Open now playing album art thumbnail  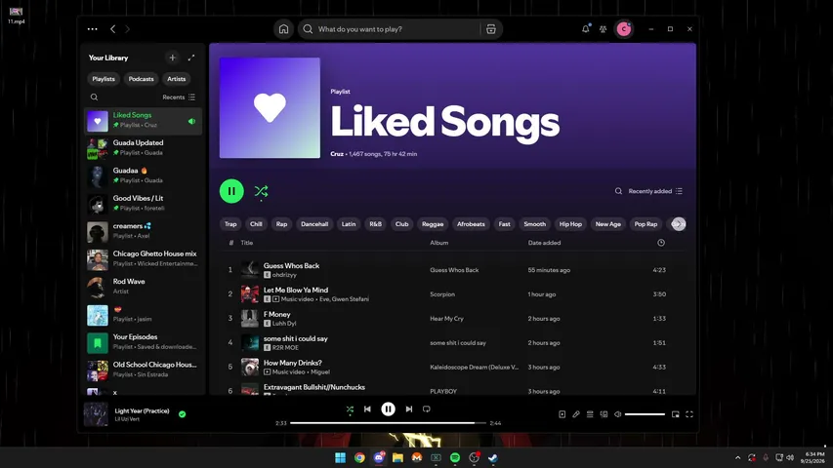(x=96, y=414)
